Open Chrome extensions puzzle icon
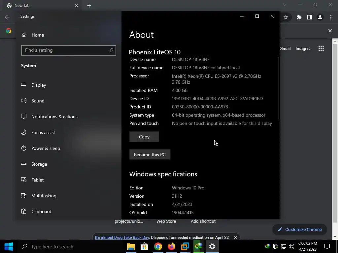 click(299, 17)
